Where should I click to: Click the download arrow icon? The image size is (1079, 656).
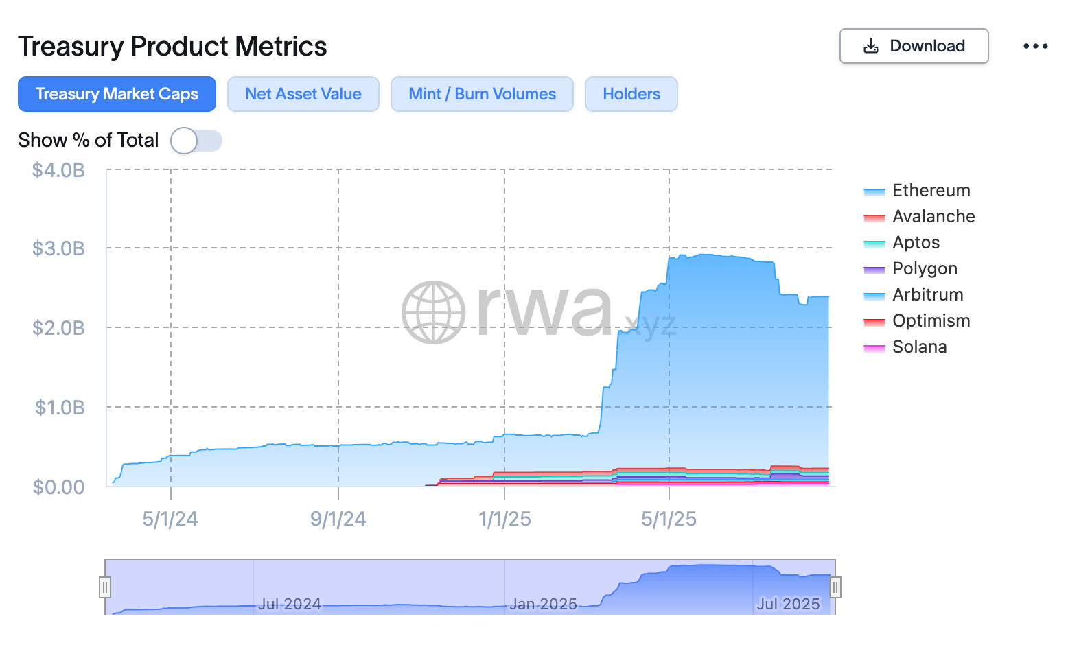coord(871,46)
